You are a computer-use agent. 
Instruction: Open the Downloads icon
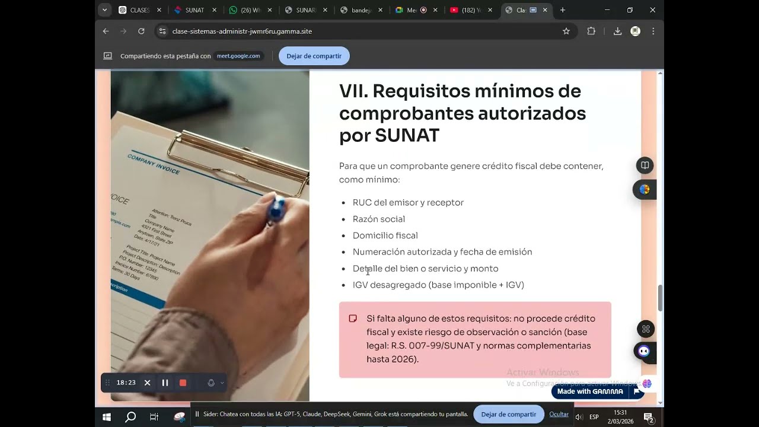tap(617, 31)
